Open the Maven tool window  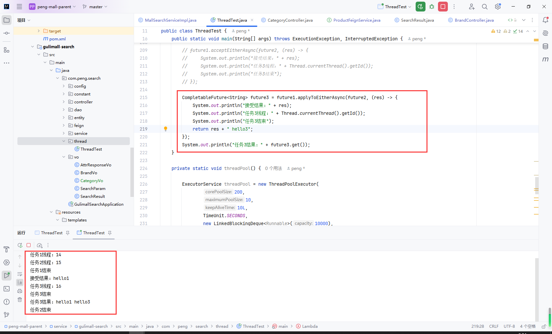545,59
